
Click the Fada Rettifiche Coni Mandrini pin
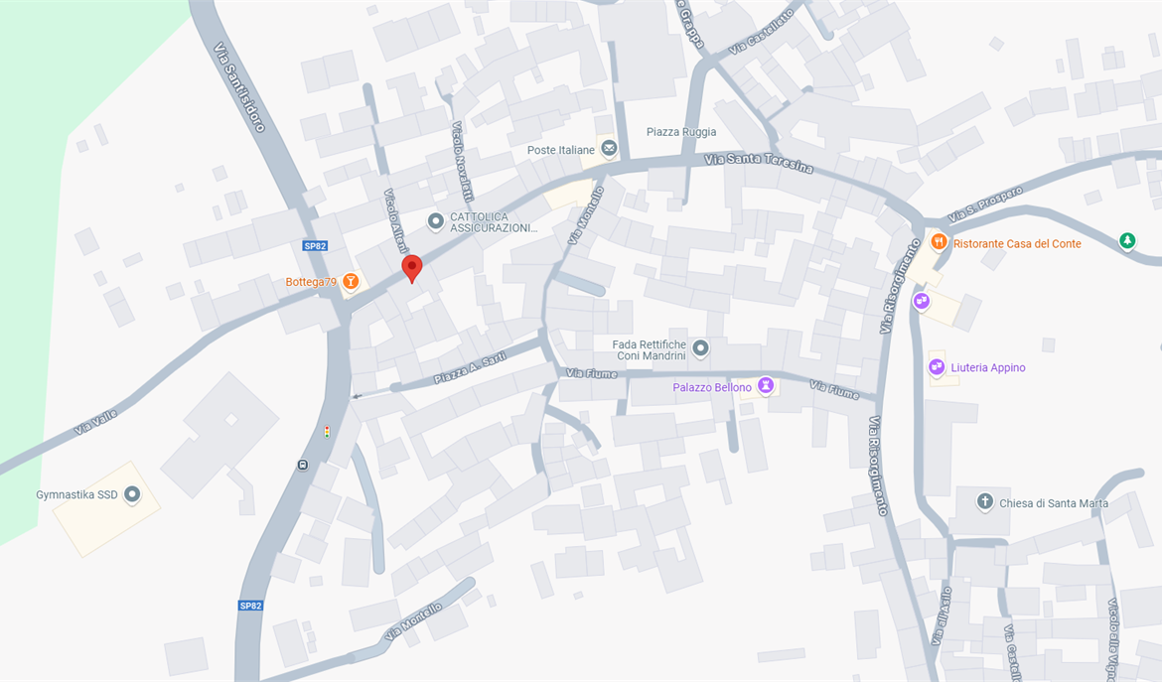pos(700,348)
